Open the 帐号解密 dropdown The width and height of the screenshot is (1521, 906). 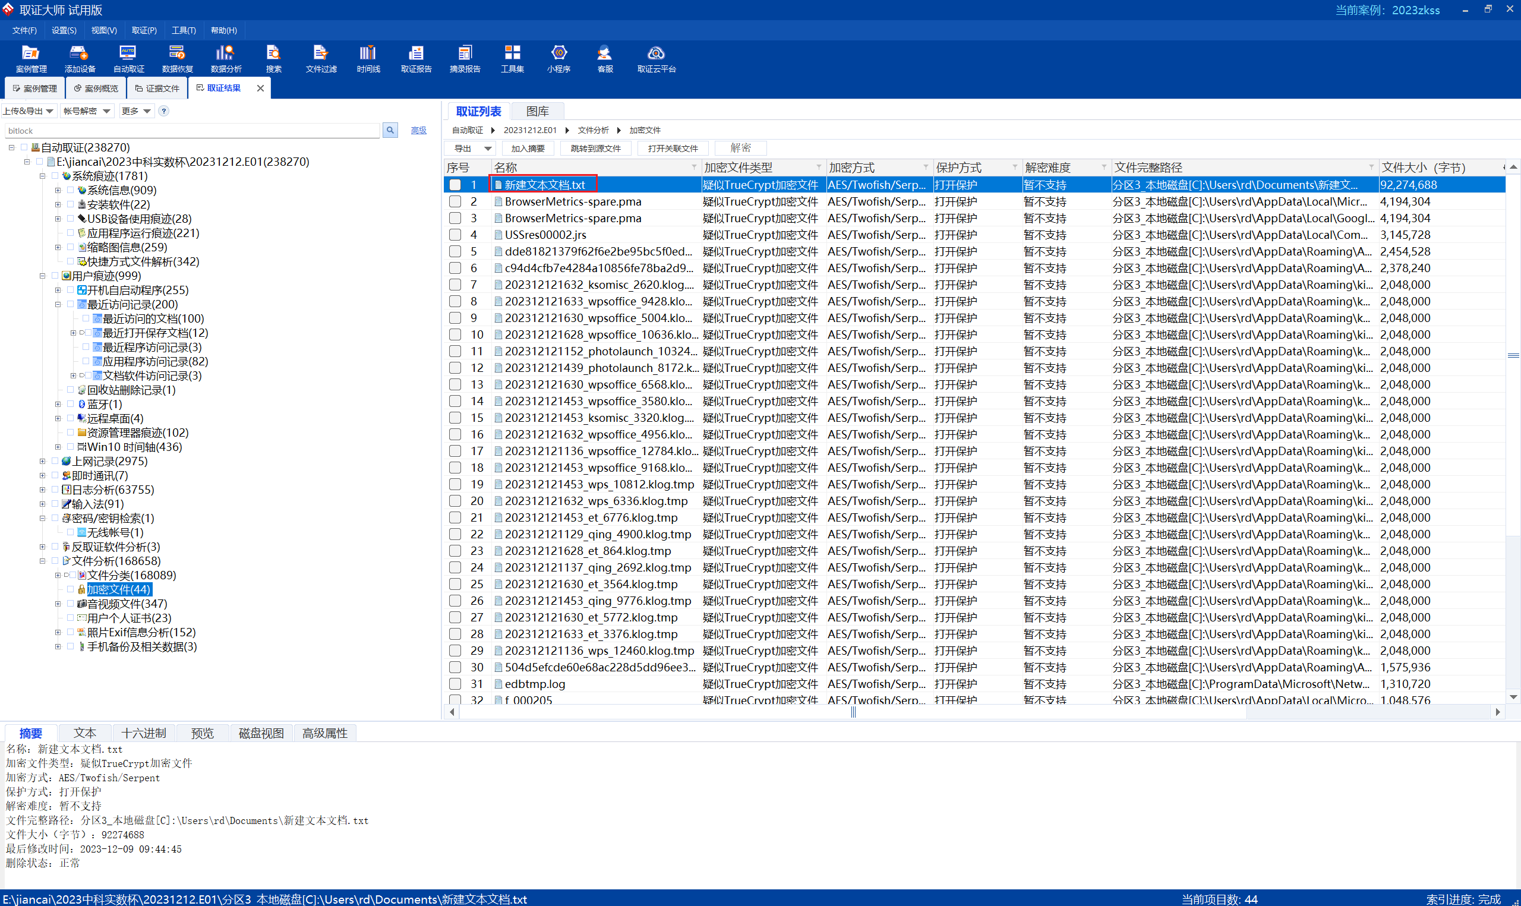86,111
